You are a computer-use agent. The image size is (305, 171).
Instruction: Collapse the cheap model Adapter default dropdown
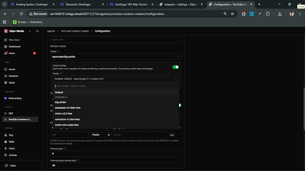point(116,79)
